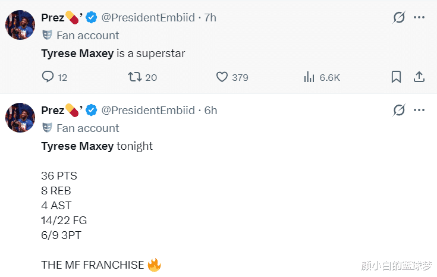Share the "is a superstar" tweet
Screen dimensions: 437x277
pyautogui.click(x=419, y=77)
